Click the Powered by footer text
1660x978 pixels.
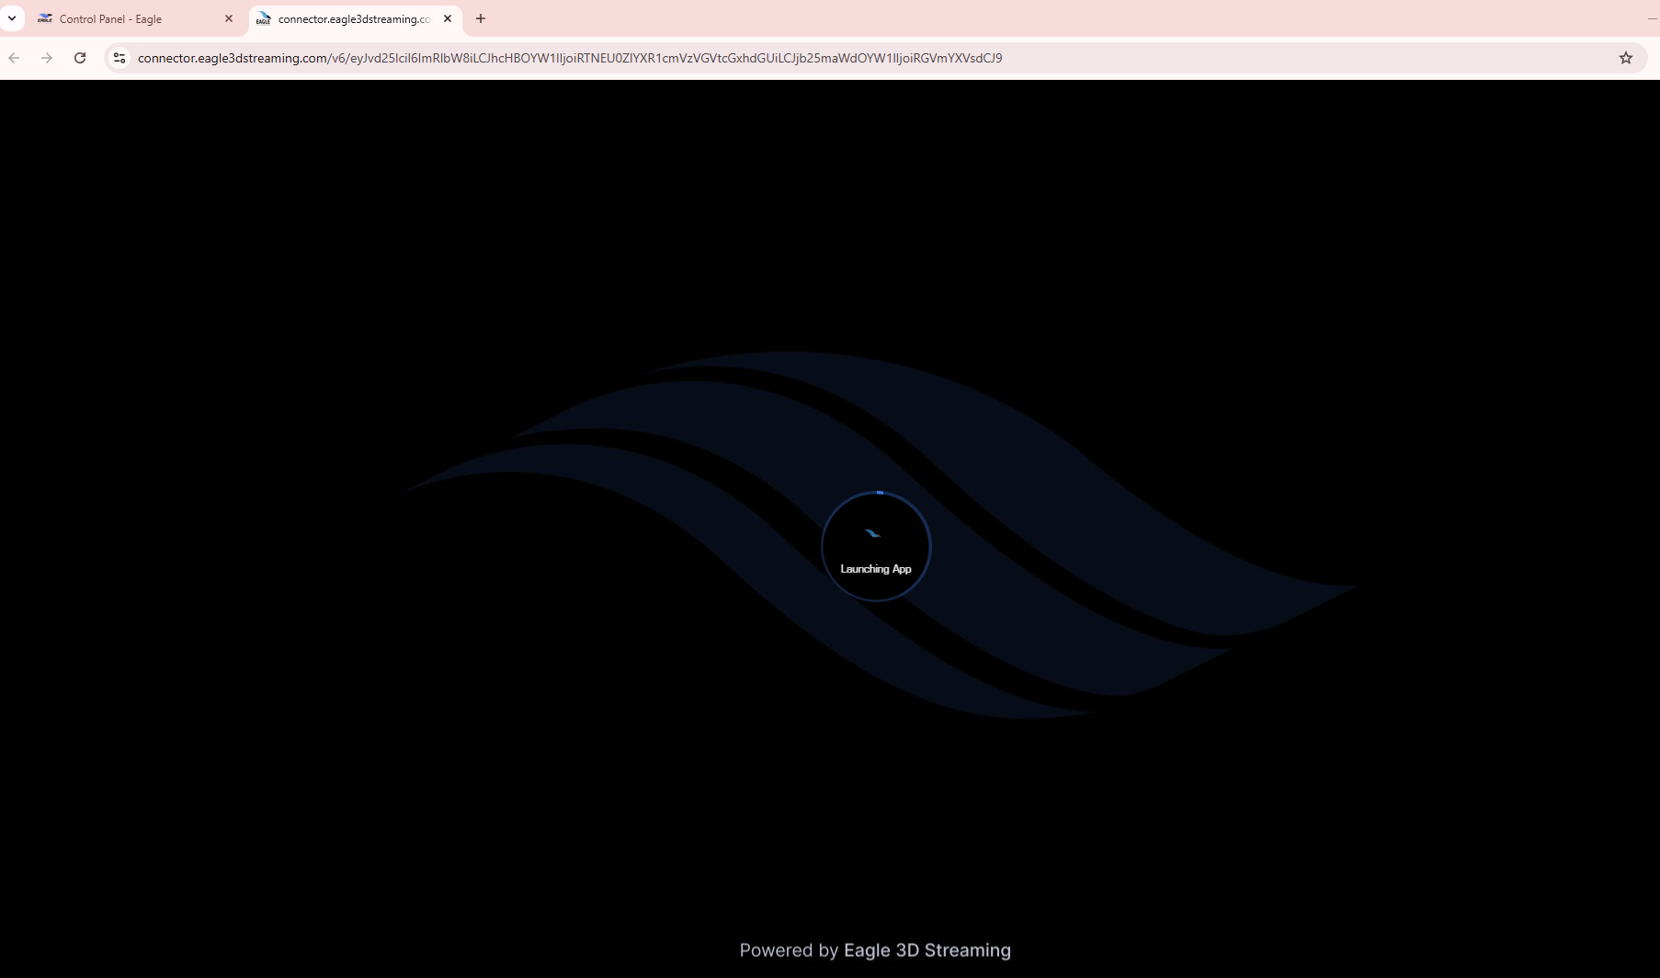[x=788, y=950]
